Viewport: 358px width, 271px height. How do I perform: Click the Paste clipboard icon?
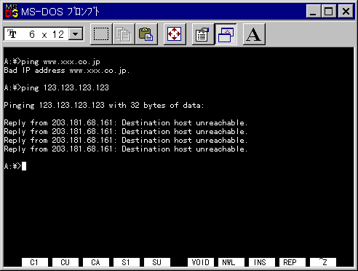click(x=146, y=34)
